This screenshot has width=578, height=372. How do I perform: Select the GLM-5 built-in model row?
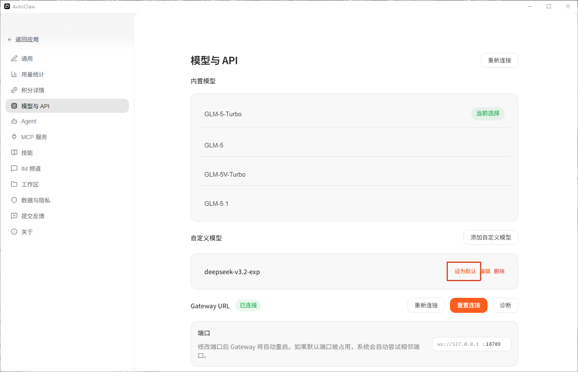[354, 145]
